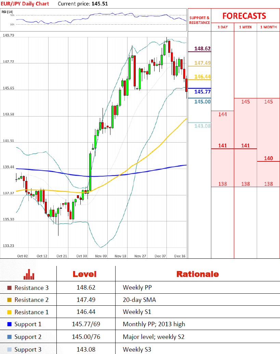This screenshot has width=280, height=354.
Task: Click the Weekly S3 rationale
Action: coord(137,350)
